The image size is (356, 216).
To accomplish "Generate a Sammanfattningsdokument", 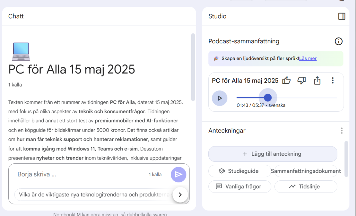I will pyautogui.click(x=306, y=171).
